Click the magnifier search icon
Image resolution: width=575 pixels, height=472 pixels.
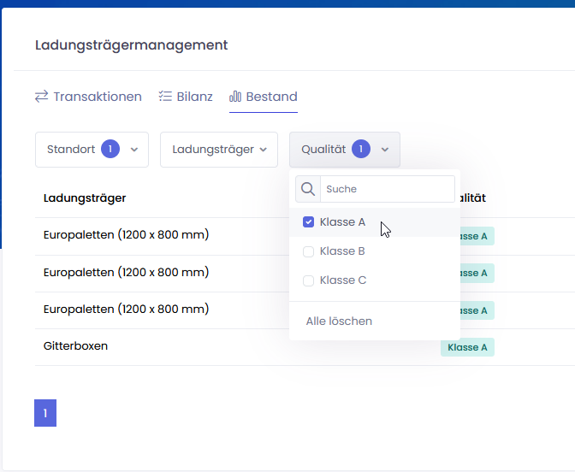(308, 189)
